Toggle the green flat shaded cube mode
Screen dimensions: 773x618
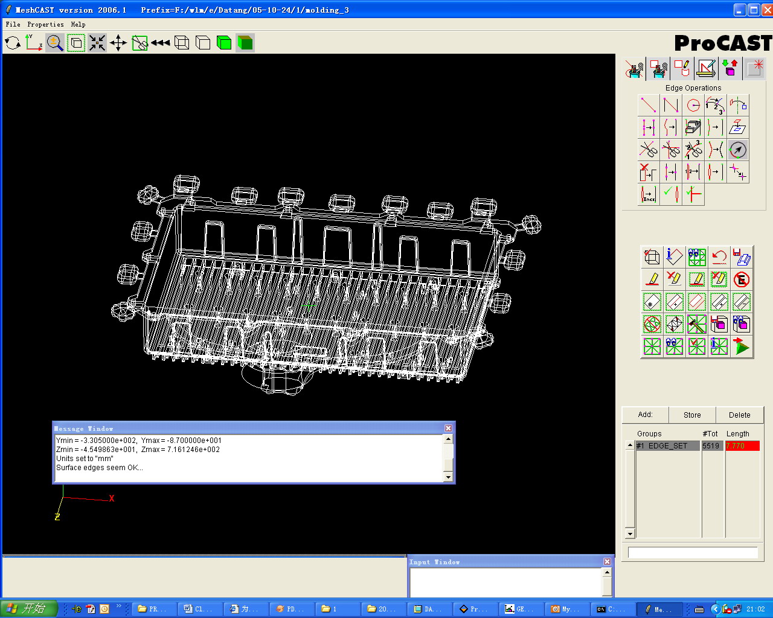point(224,43)
